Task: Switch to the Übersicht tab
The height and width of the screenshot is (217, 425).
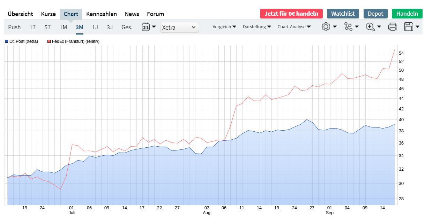Action: pyautogui.click(x=20, y=14)
